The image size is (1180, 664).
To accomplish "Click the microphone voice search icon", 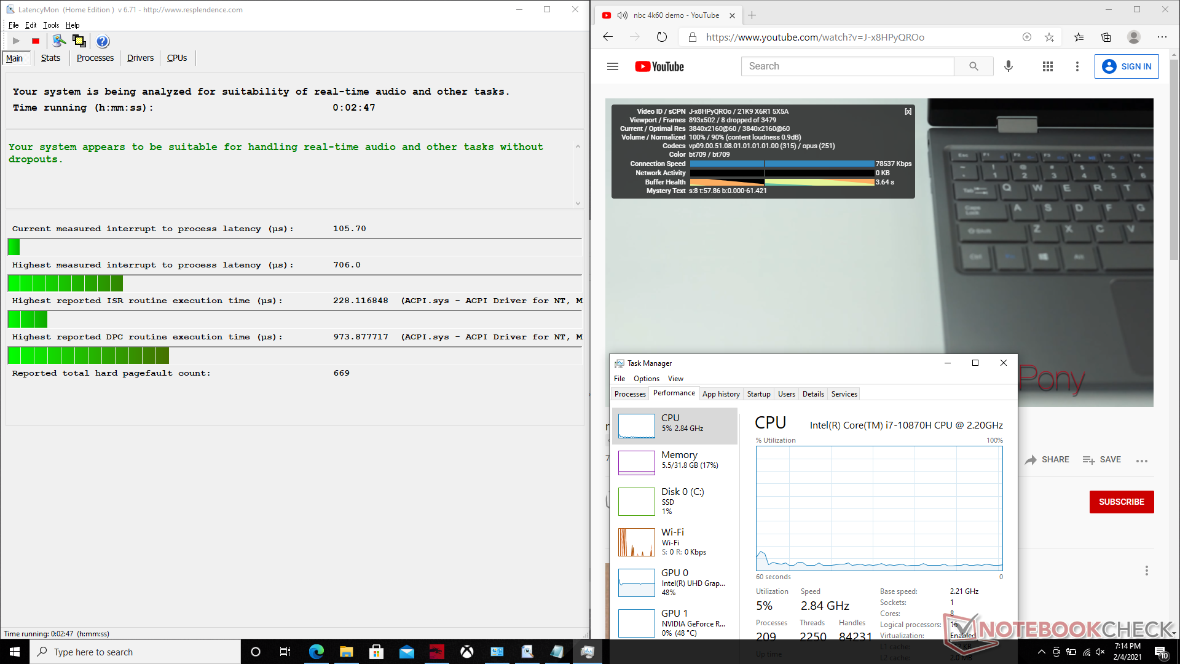I will [x=1009, y=66].
